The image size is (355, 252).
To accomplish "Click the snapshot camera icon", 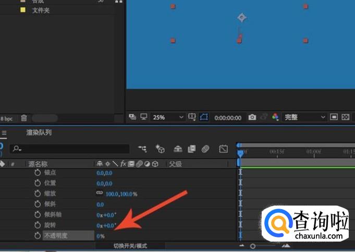I will tap(252, 117).
